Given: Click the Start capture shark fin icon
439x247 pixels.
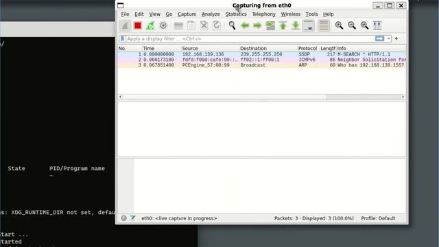Looking at the screenshot, I should [x=125, y=25].
